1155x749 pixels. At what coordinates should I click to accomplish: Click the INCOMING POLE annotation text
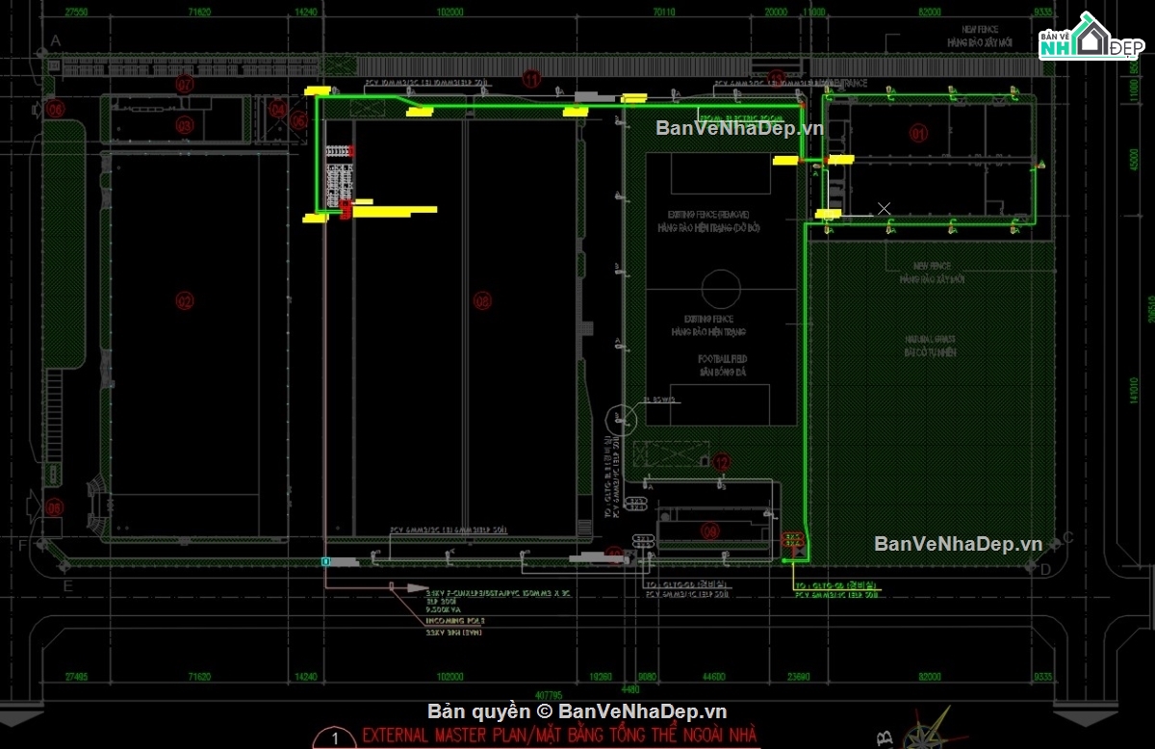click(x=456, y=622)
